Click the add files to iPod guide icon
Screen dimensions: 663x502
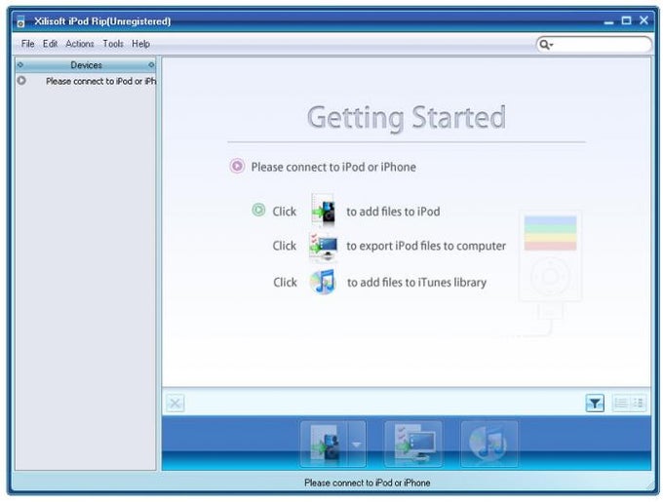(x=323, y=210)
